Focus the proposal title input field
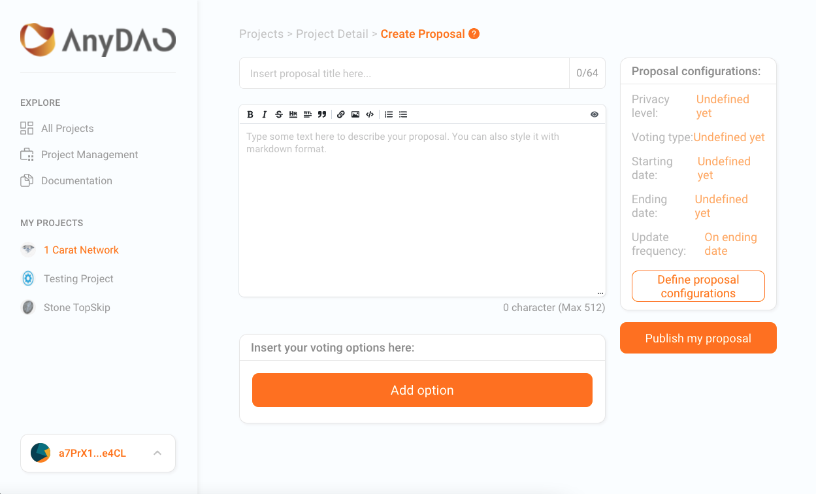Image resolution: width=816 pixels, height=494 pixels. click(404, 73)
